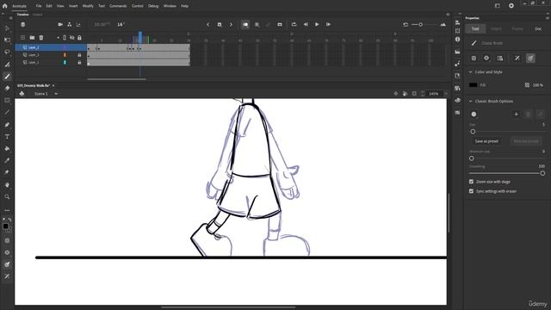This screenshot has height=310, width=551.
Task: Toggle Zoom size with stage checkbox
Action: coord(471,182)
